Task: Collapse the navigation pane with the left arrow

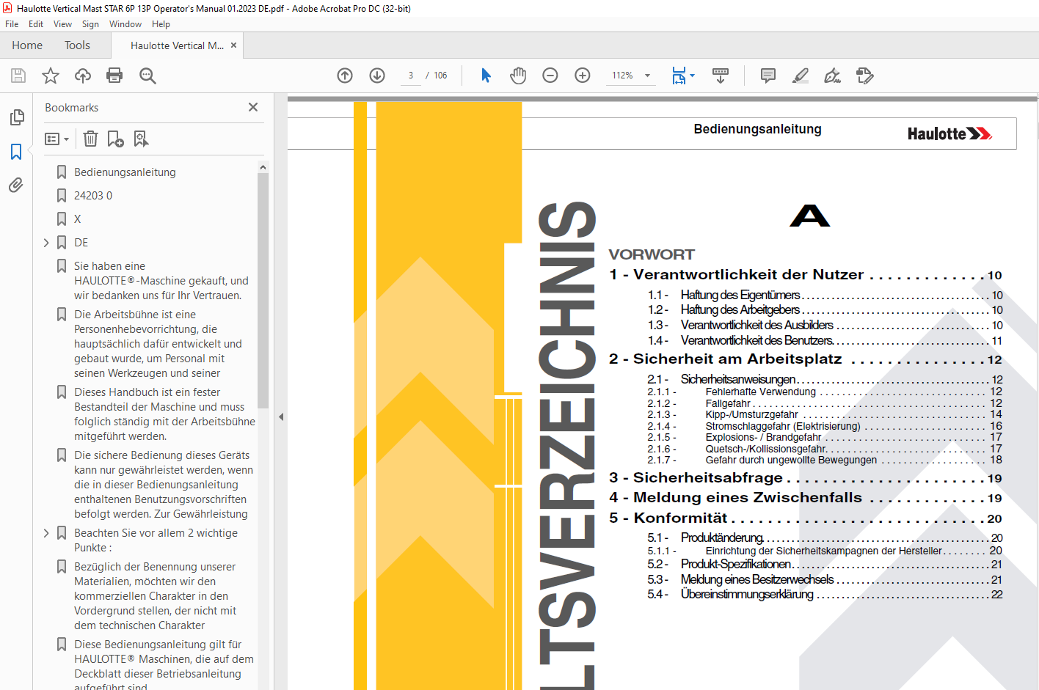Action: tap(281, 416)
